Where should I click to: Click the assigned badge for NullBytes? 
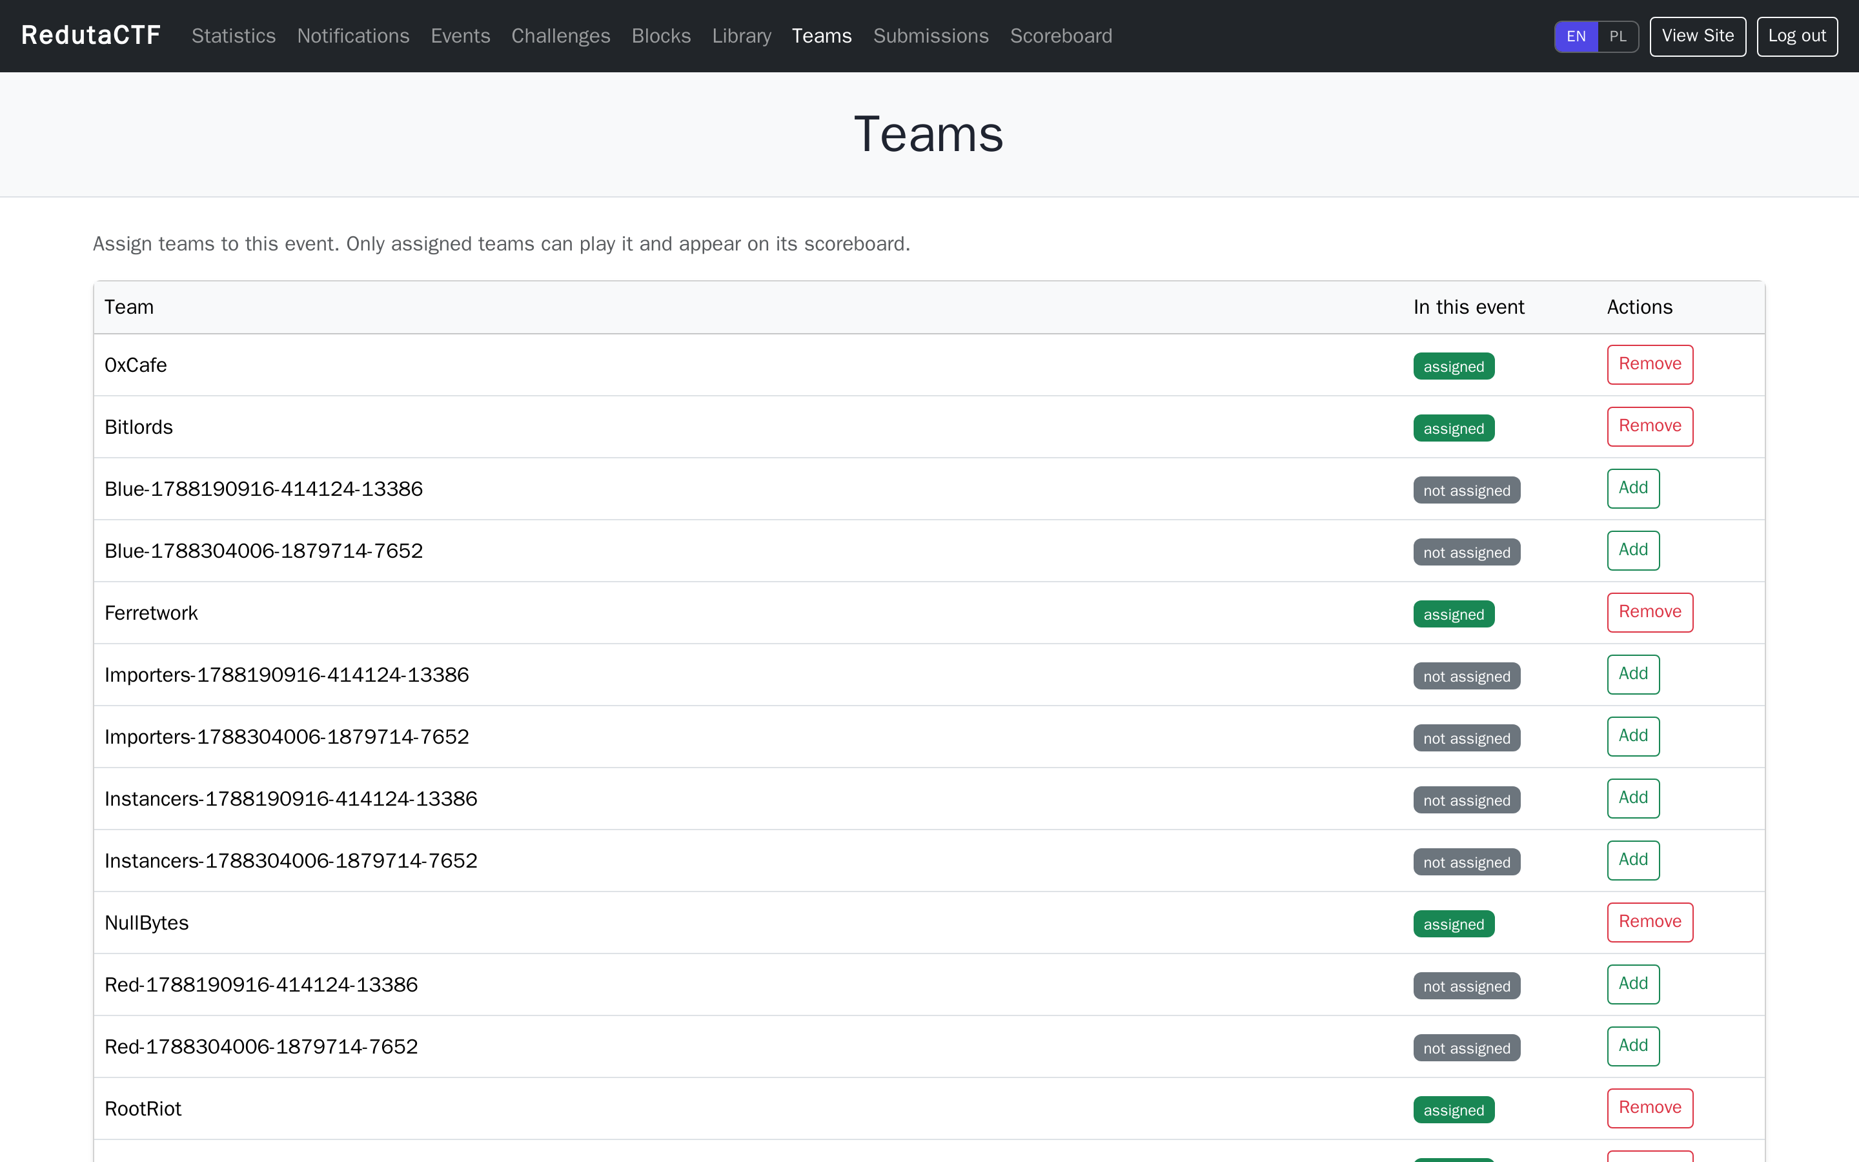pyautogui.click(x=1454, y=924)
